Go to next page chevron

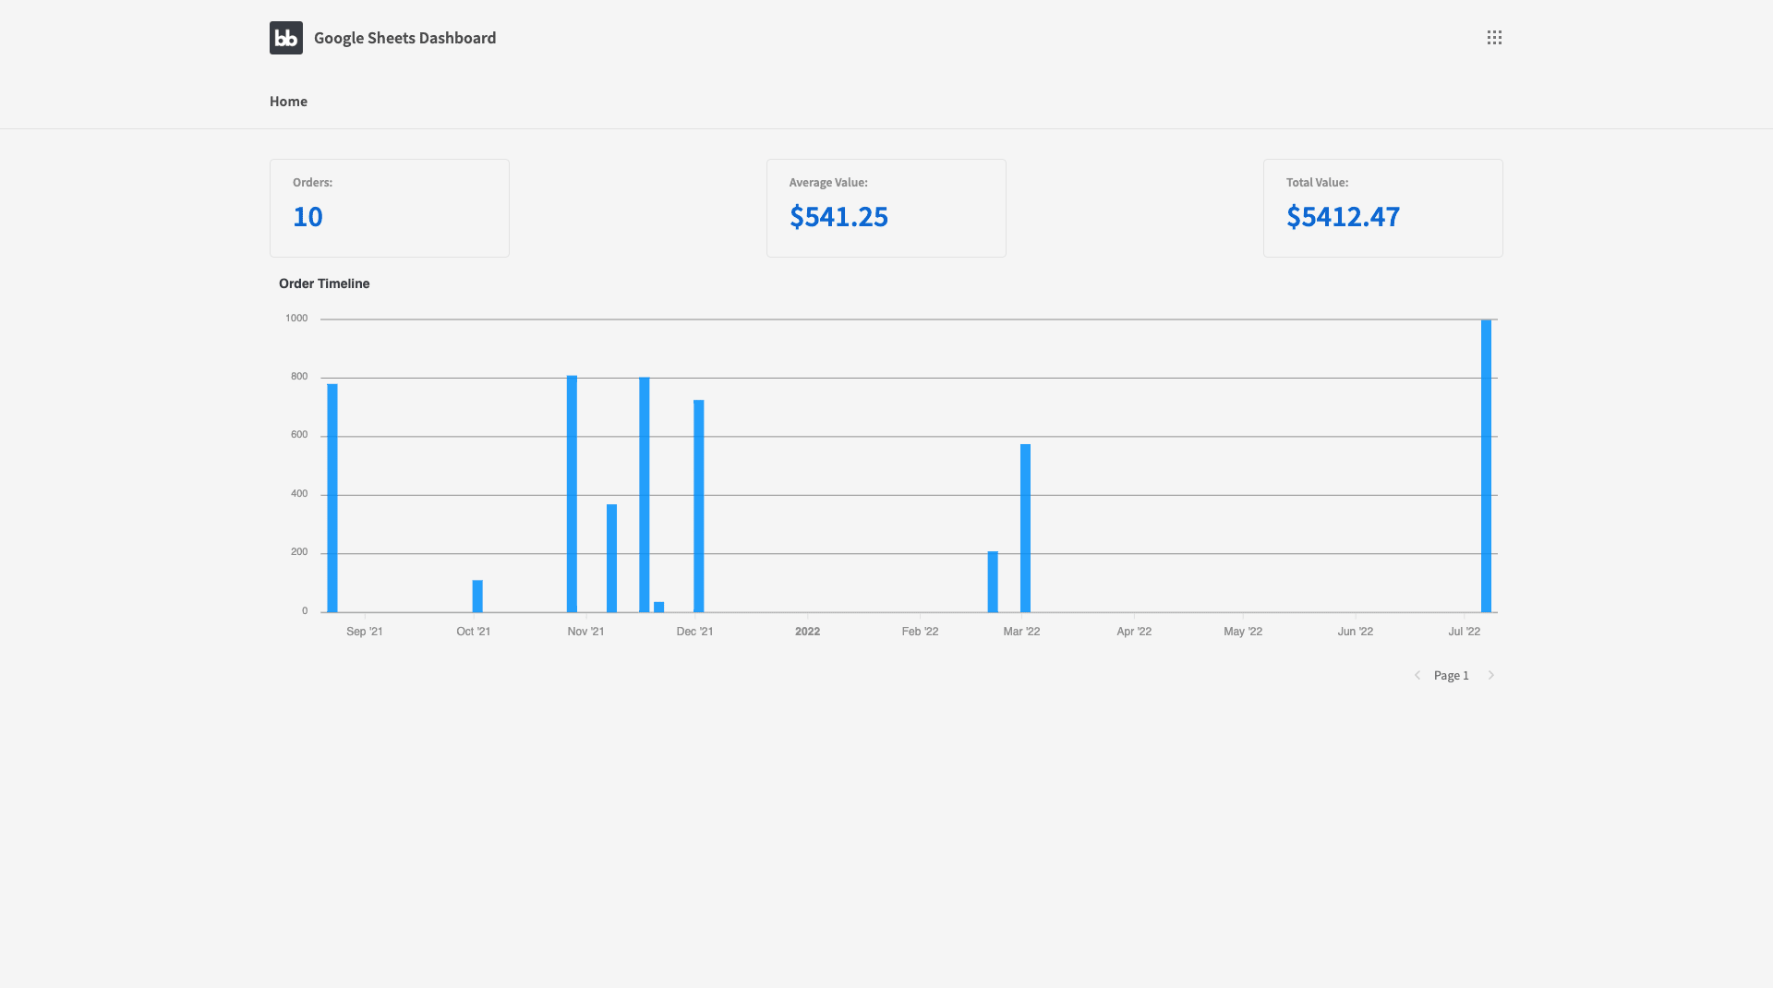(1490, 675)
